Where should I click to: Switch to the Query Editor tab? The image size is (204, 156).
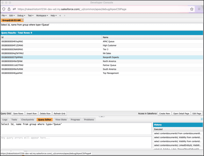(x=45, y=120)
